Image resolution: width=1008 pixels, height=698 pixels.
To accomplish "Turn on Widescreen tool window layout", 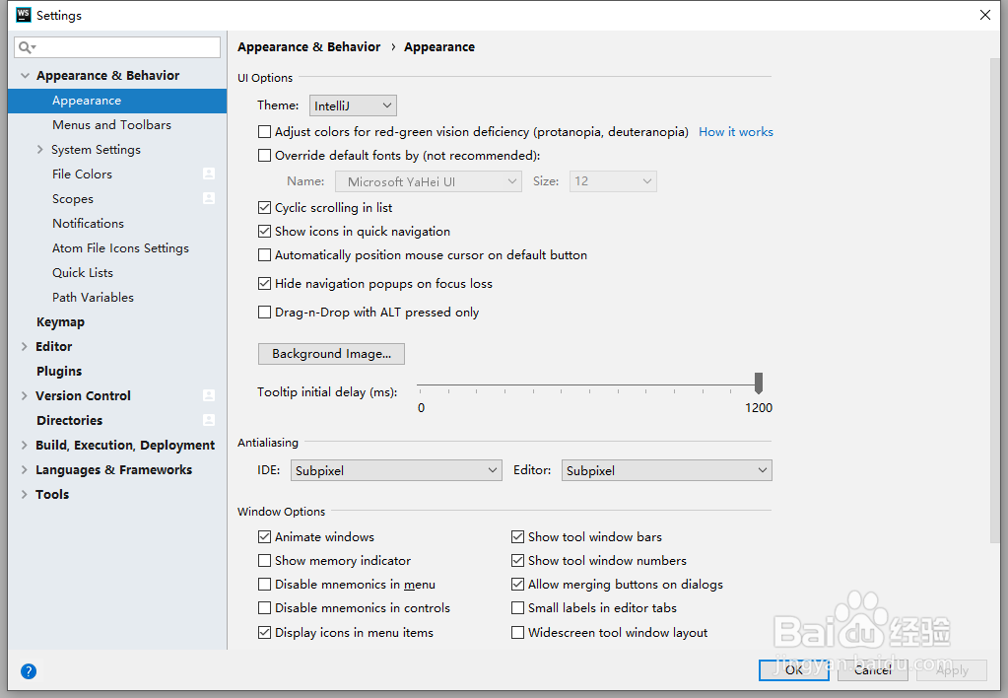I will pos(517,633).
